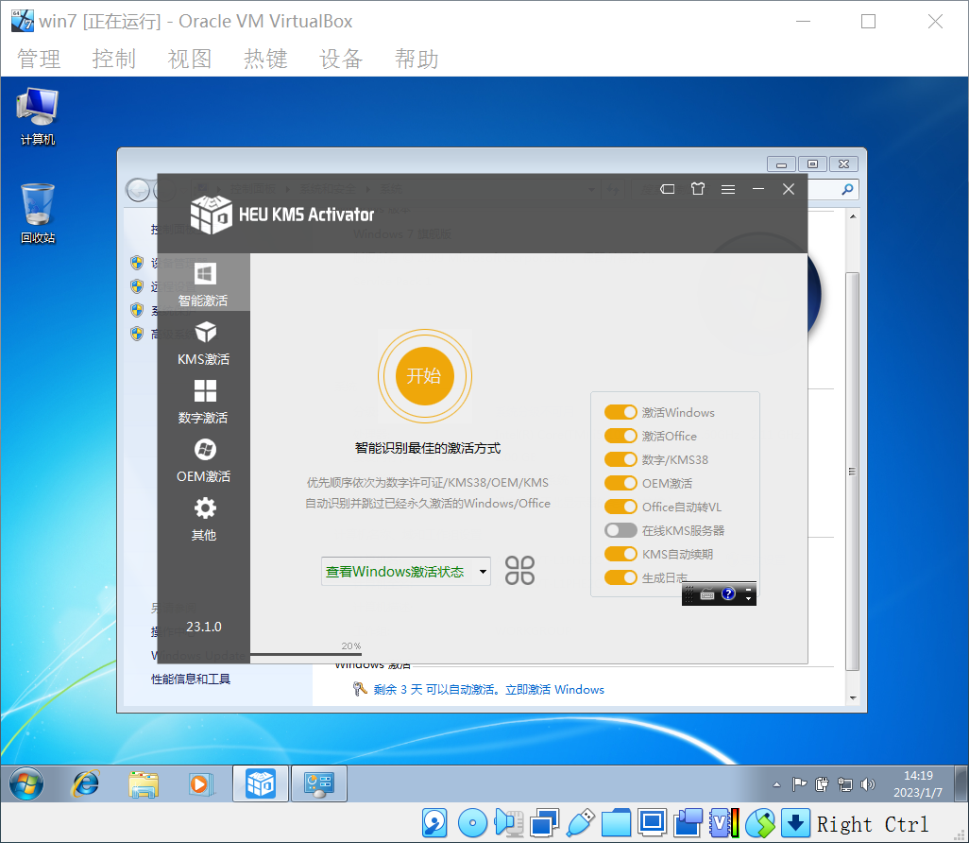Show hidden tray icons arrow
Screen dimensions: 969x843
coord(777,784)
